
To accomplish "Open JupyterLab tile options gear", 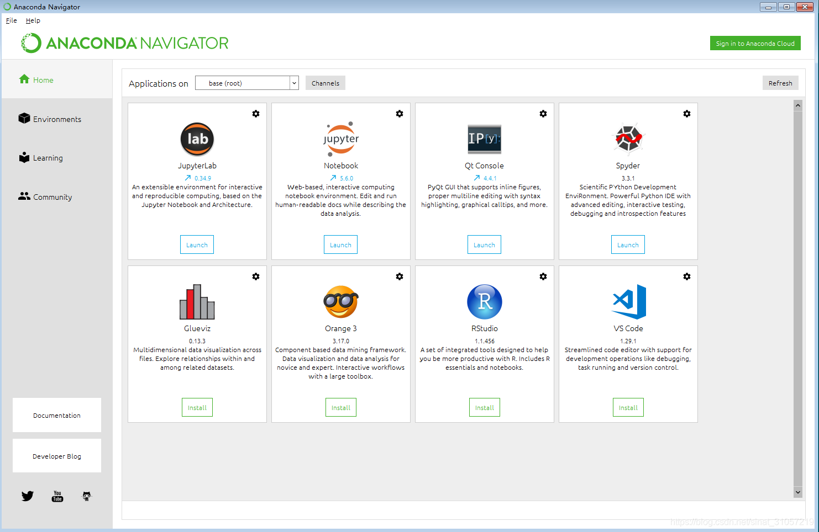I will click(256, 114).
